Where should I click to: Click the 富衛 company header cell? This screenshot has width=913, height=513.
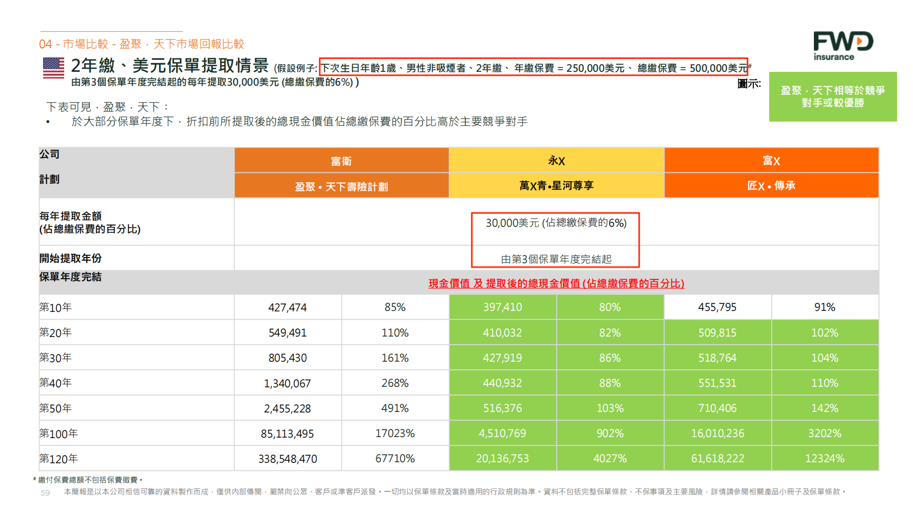[x=341, y=161]
